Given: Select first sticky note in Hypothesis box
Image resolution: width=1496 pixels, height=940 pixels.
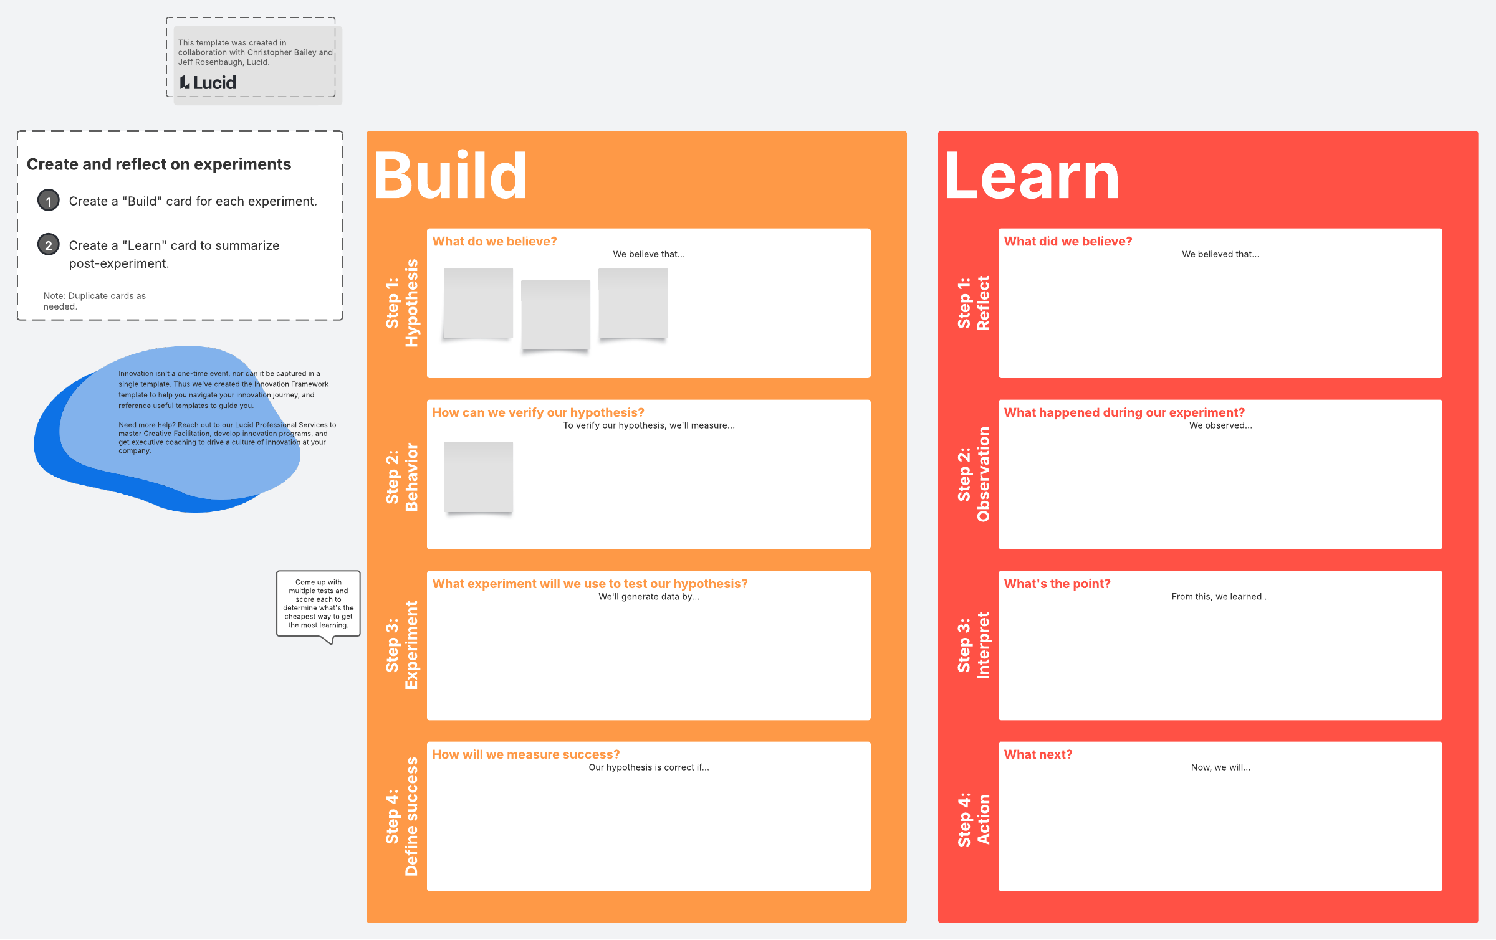Looking at the screenshot, I should (478, 303).
